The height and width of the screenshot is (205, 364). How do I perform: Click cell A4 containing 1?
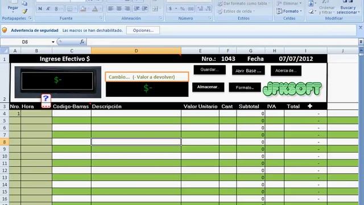point(15,114)
